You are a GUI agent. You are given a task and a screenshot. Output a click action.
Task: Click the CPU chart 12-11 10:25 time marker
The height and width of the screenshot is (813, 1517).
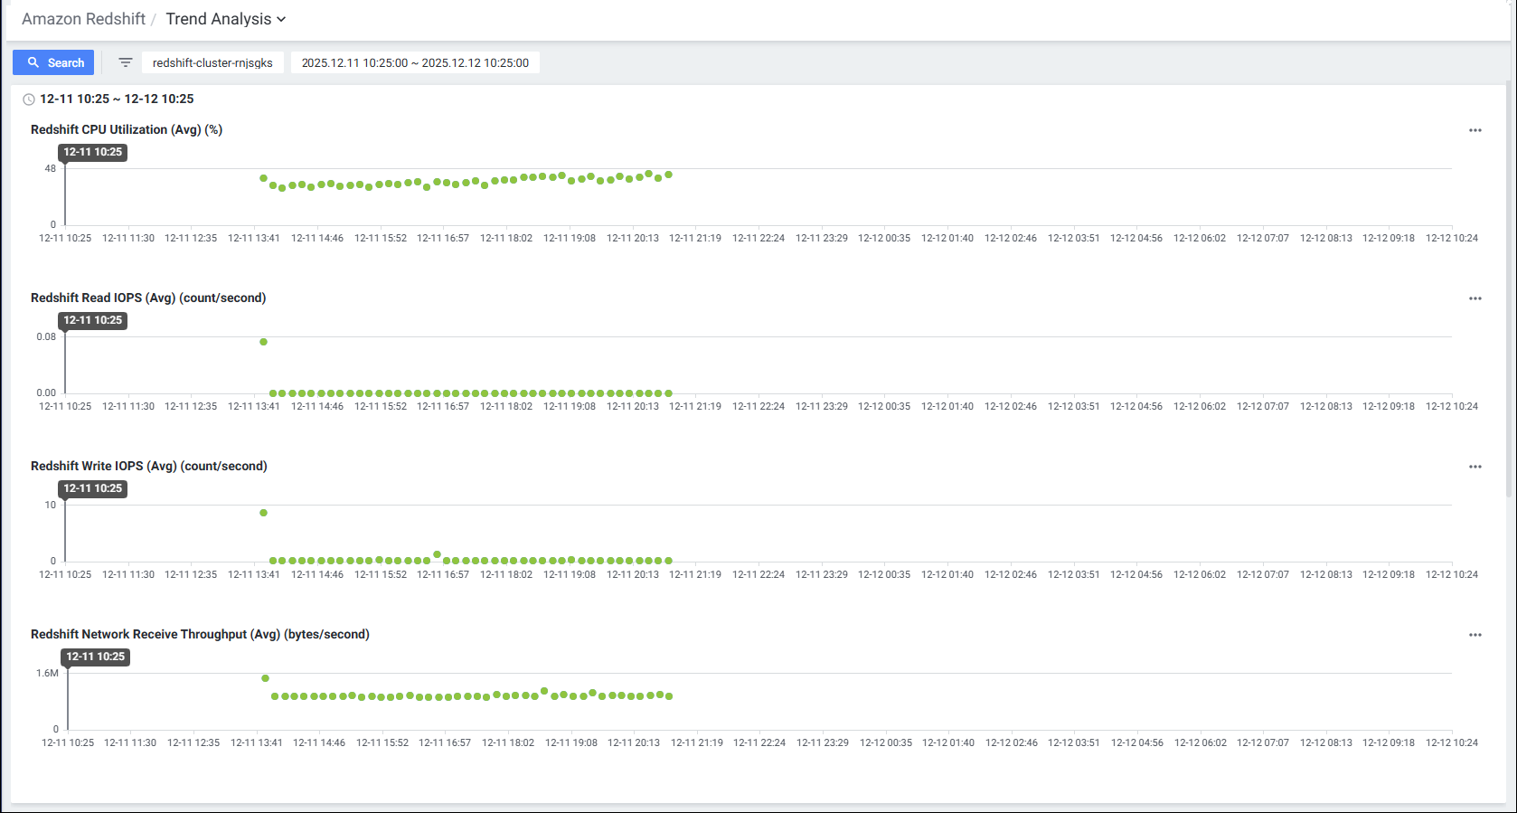point(92,152)
